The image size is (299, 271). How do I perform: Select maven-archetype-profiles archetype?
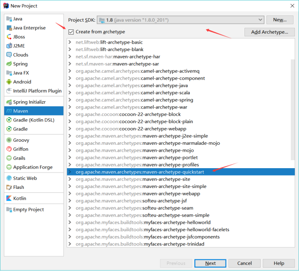(181, 165)
